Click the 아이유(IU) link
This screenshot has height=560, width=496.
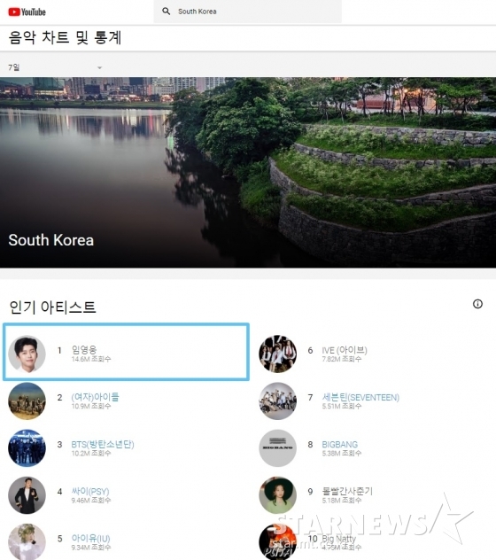(x=90, y=538)
